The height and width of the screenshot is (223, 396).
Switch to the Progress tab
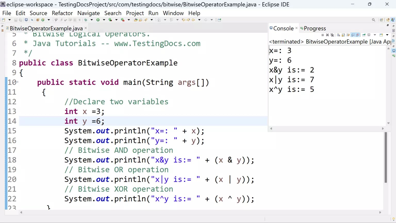(315, 28)
